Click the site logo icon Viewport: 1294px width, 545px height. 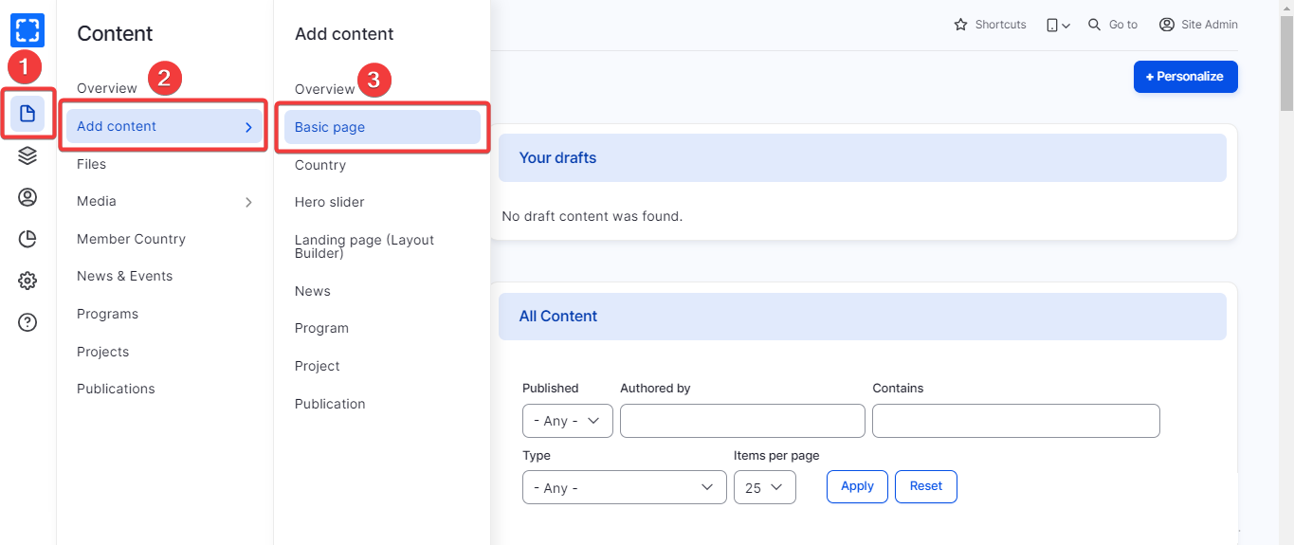pyautogui.click(x=27, y=30)
